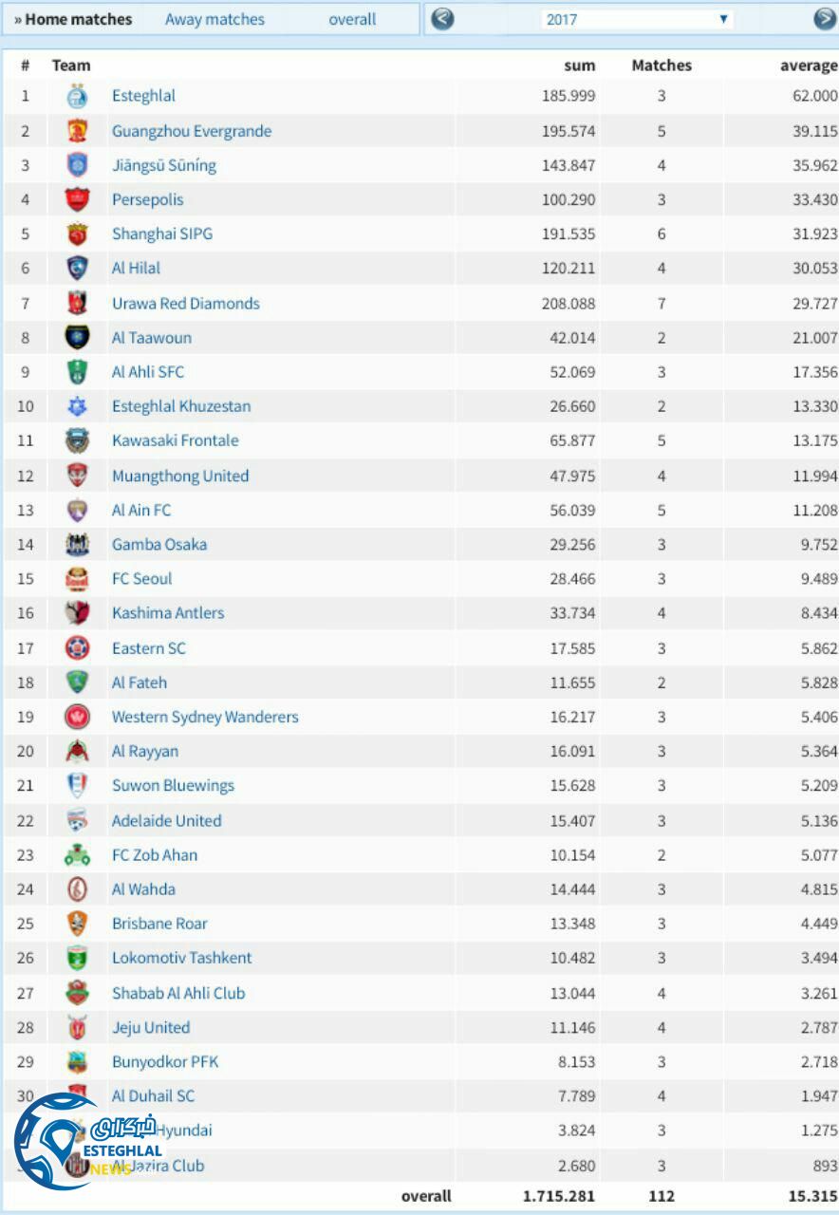
Task: Open the Shanghai SIPG team link
Action: point(162,234)
